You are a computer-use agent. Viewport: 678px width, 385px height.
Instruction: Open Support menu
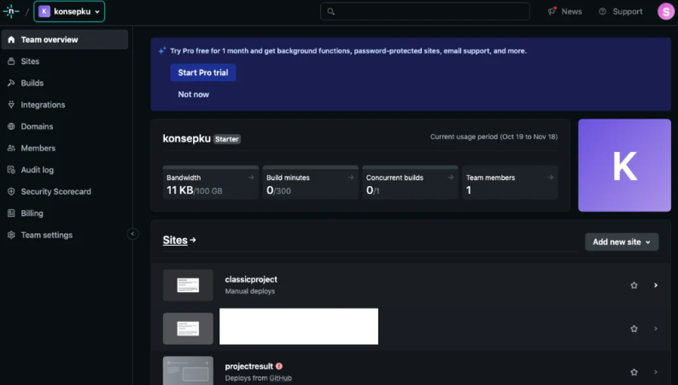621,11
